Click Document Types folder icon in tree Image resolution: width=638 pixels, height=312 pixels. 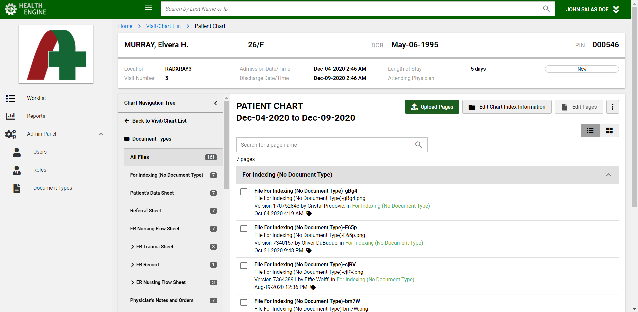point(127,139)
